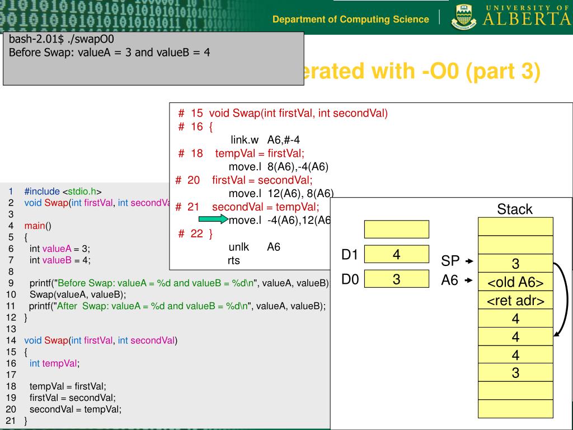
Task: Click source line 6 'int valueA = 3;'
Action: coord(59,249)
